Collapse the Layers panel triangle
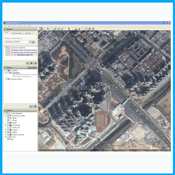The image size is (175, 175). coord(5,110)
